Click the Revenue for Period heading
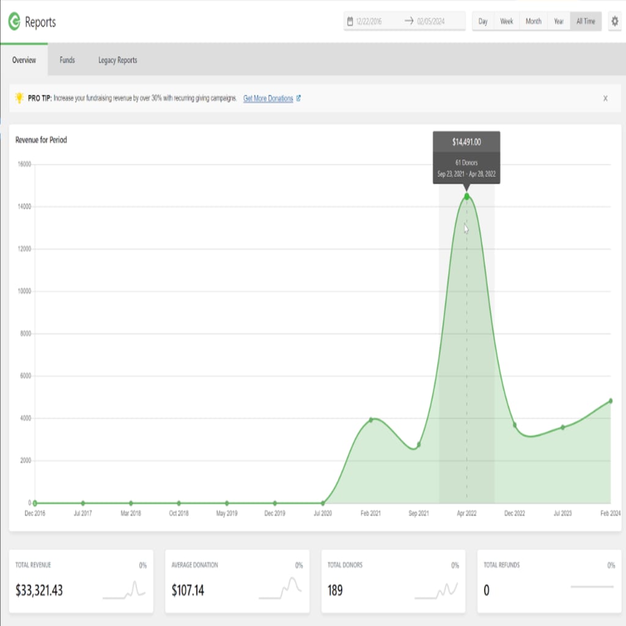 pos(41,140)
